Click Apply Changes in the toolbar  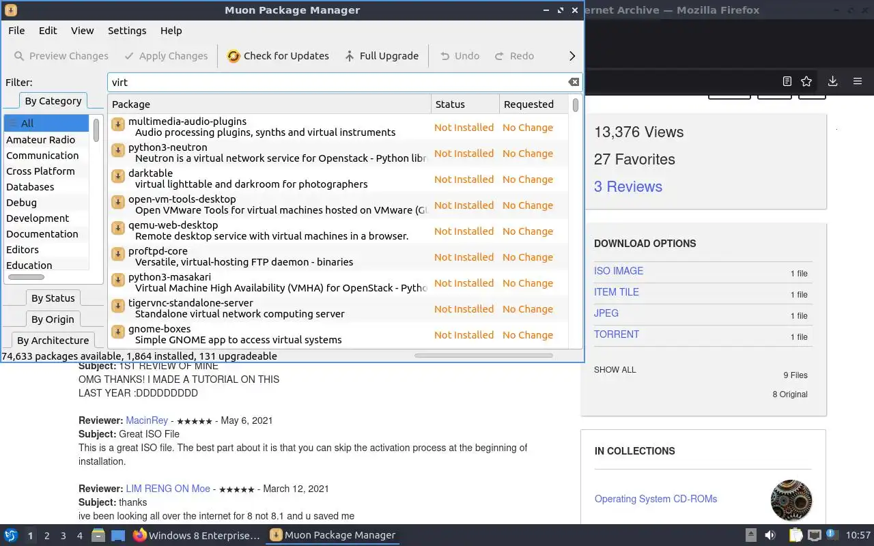(166, 56)
